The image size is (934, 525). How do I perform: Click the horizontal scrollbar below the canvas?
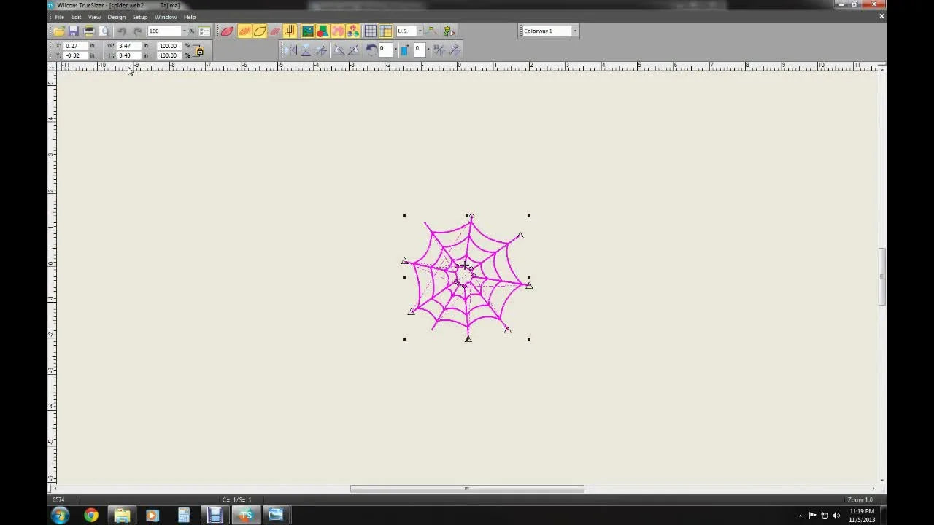[467, 489]
